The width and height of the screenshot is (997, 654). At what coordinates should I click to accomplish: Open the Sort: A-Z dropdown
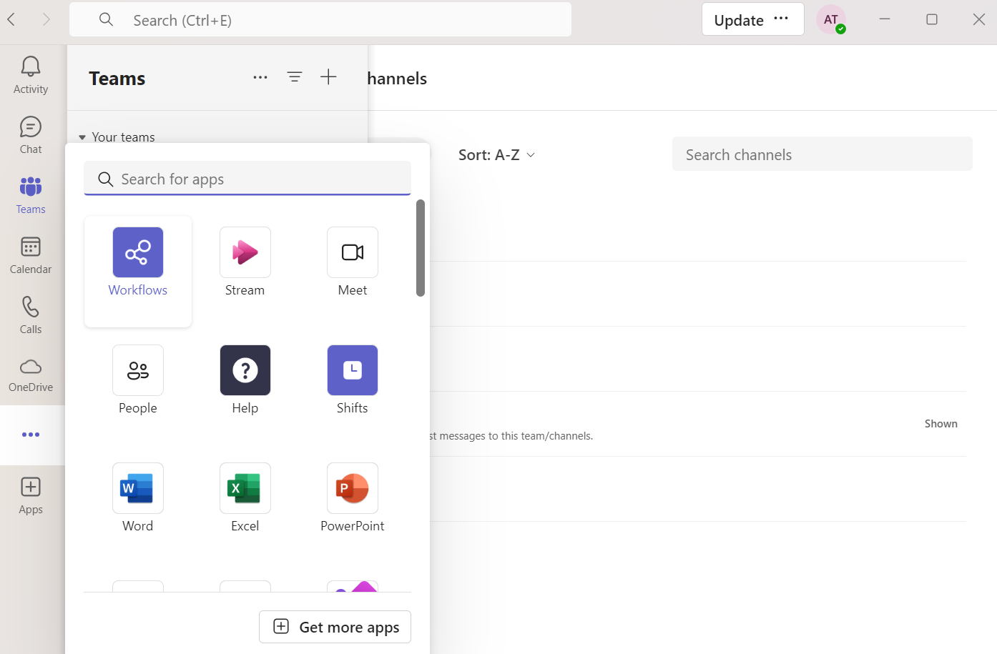497,155
